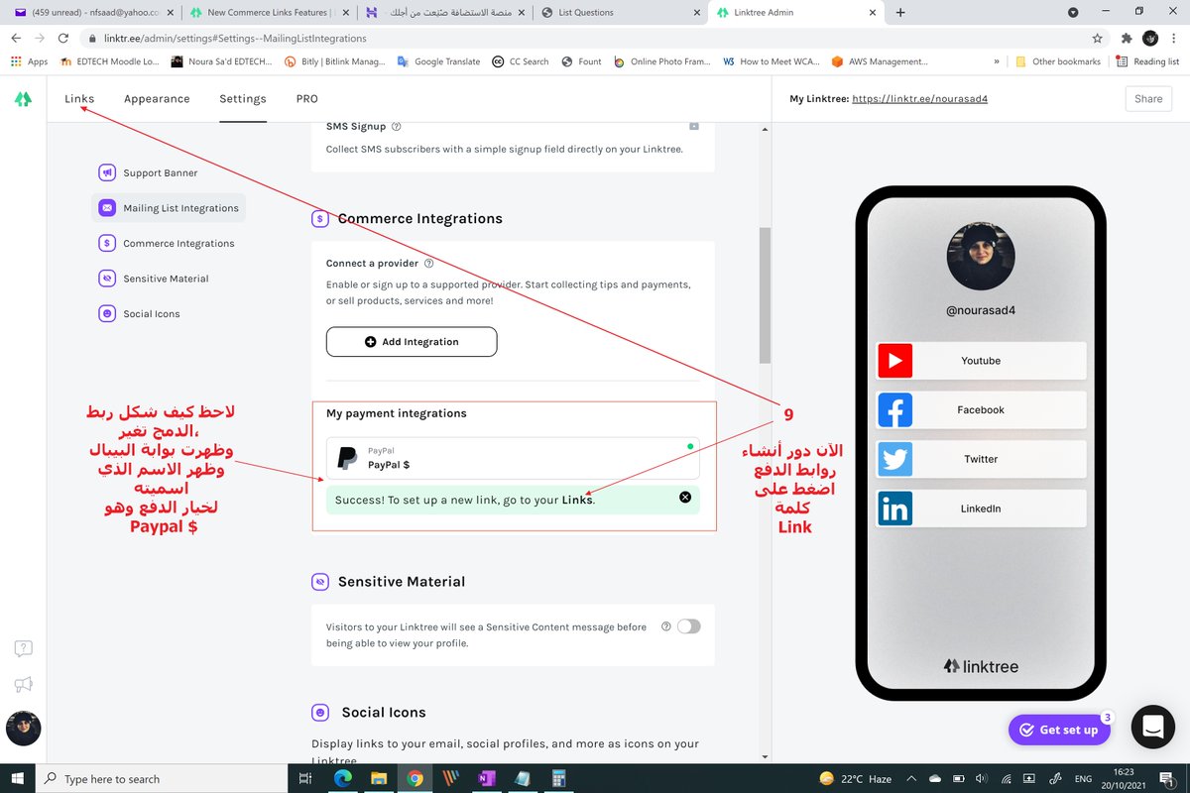Click the Add Integration button
The width and height of the screenshot is (1190, 793).
point(412,341)
